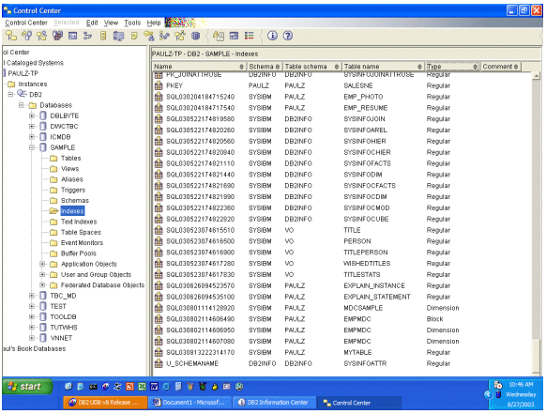Collapse the Databases folder node
546x414 pixels.
[x=22, y=105]
